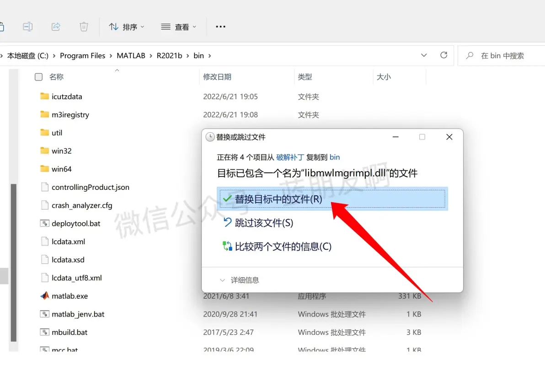Screen dimensions: 545x365
Task: Select the win64 folder icon
Action: tap(44, 169)
